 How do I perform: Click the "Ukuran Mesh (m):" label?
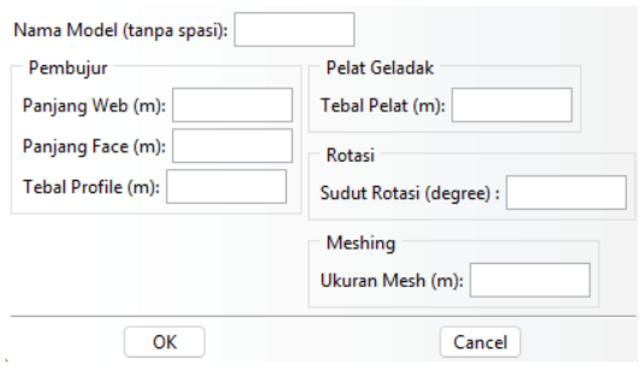(x=392, y=281)
